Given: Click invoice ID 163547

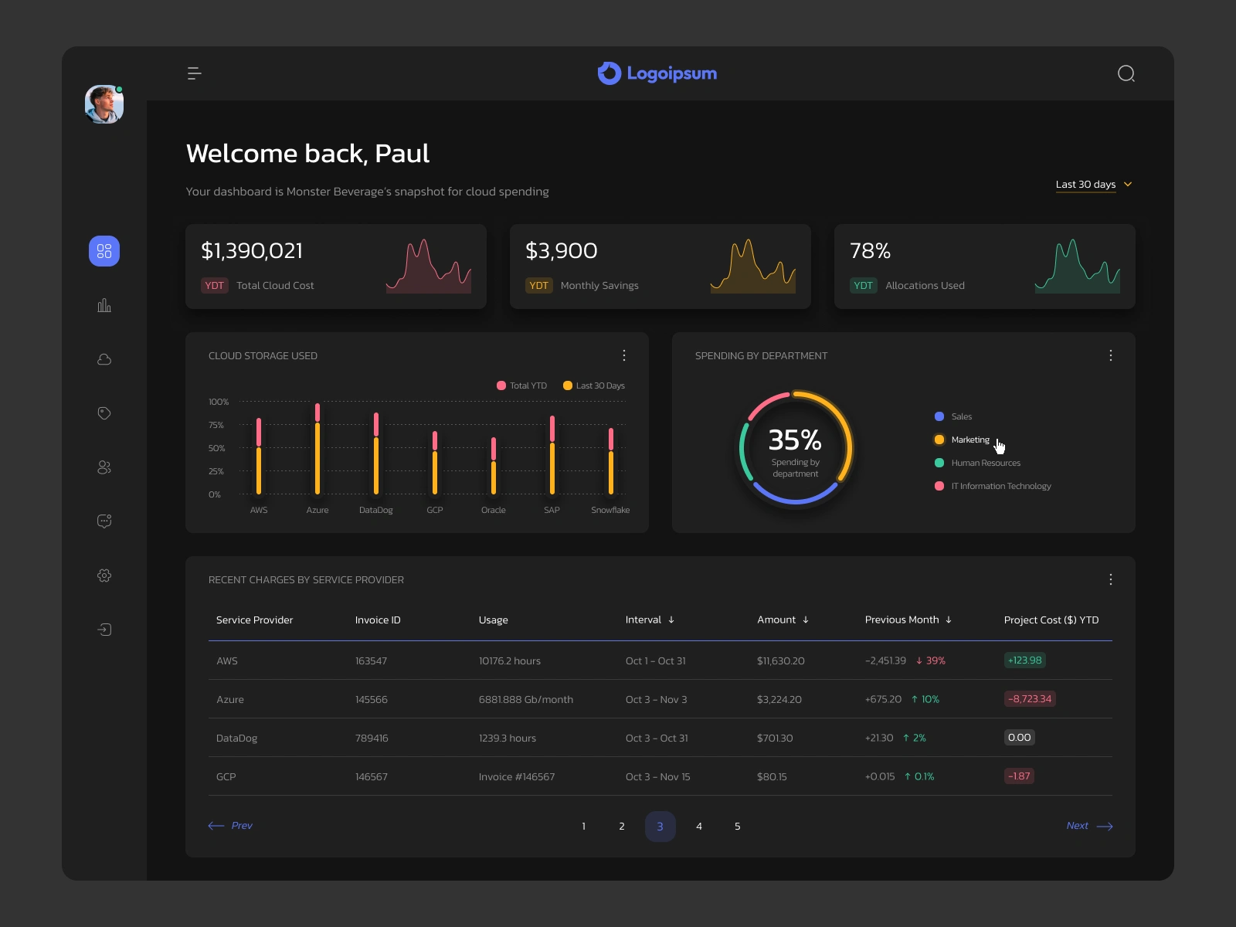Looking at the screenshot, I should click(372, 660).
